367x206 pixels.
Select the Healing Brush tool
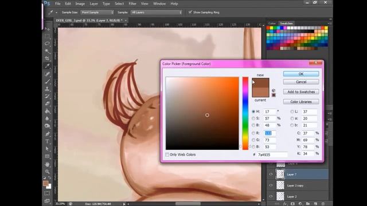coord(48,74)
